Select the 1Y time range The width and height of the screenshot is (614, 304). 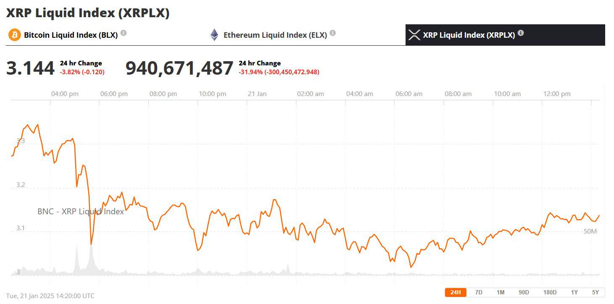(574, 292)
